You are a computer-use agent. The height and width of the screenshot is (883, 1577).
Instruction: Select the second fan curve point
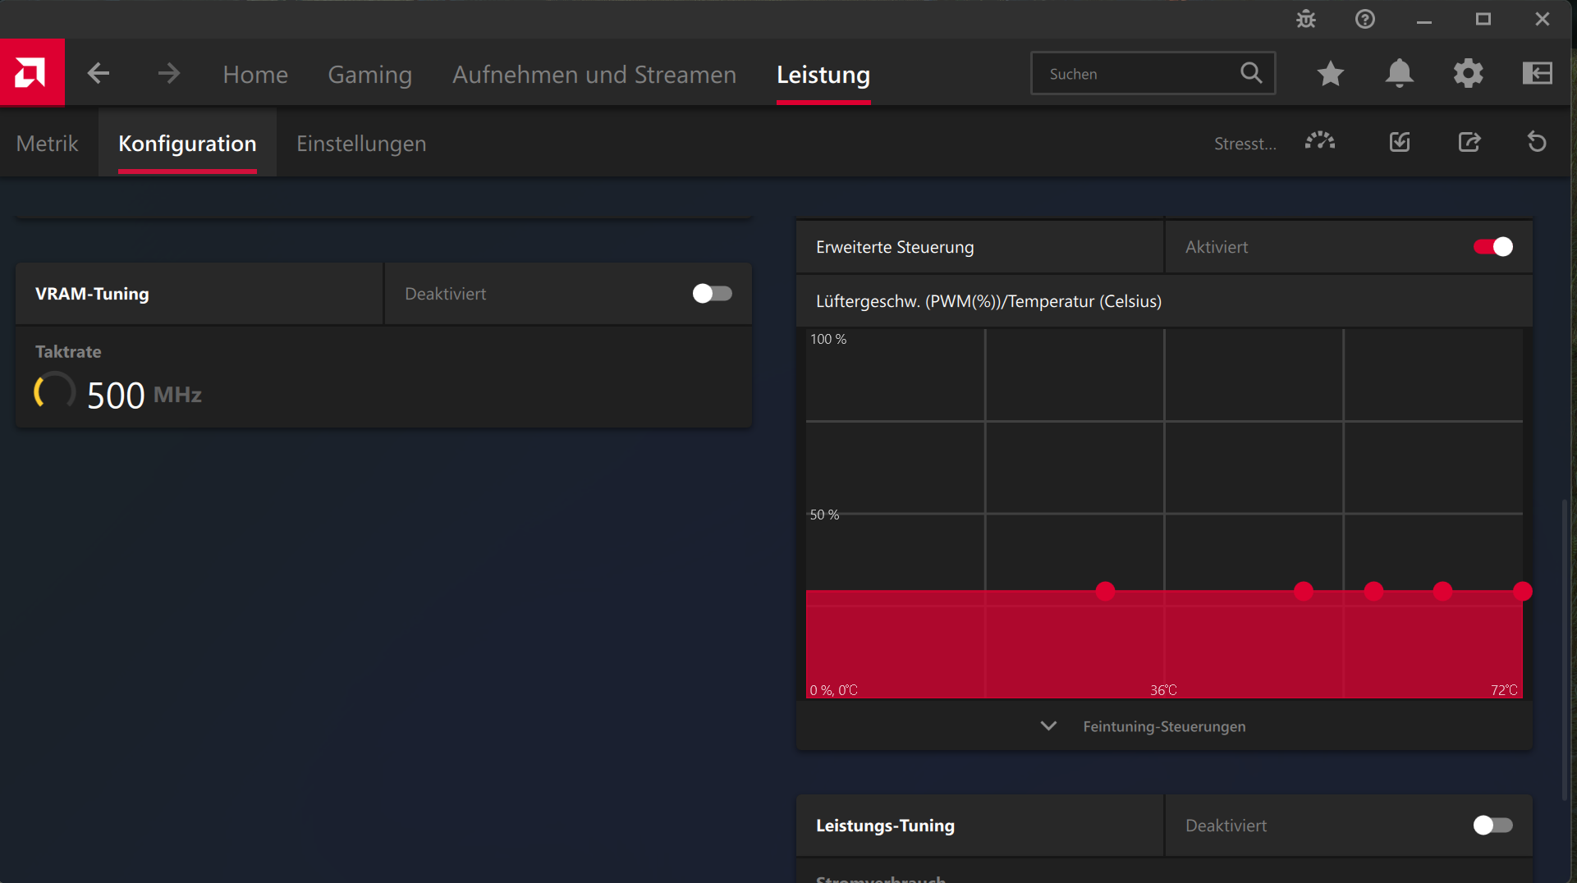click(1304, 591)
